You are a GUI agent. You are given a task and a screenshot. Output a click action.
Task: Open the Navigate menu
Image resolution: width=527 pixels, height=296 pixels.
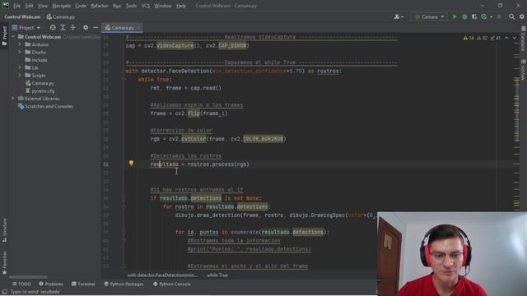(x=62, y=6)
